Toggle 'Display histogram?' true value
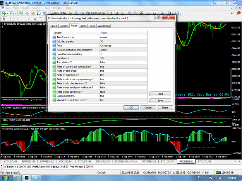242x181 pixels. click(x=124, y=96)
